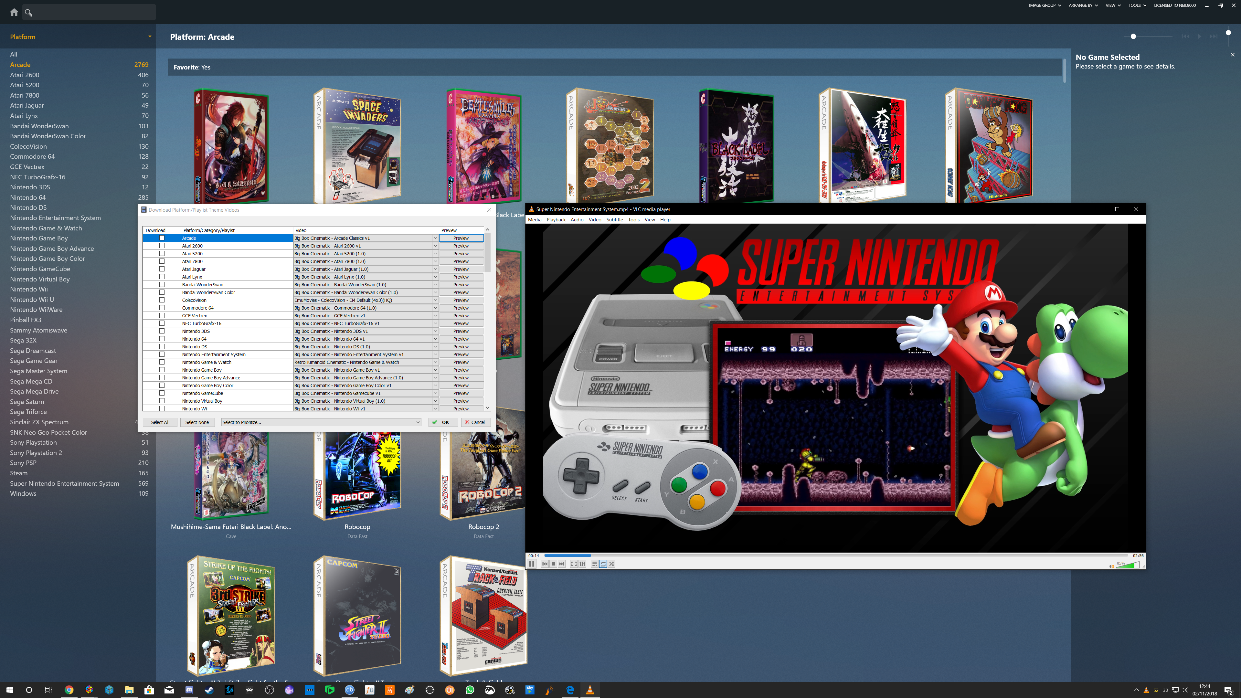Stop playback in VLC
Screen dimensions: 1241x698
tap(553, 564)
